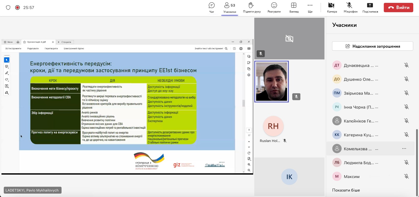Image resolution: width=419 pixels, height=197 pixels.
Task: Click the Надсилання запрошення invite button
Action: click(x=372, y=46)
